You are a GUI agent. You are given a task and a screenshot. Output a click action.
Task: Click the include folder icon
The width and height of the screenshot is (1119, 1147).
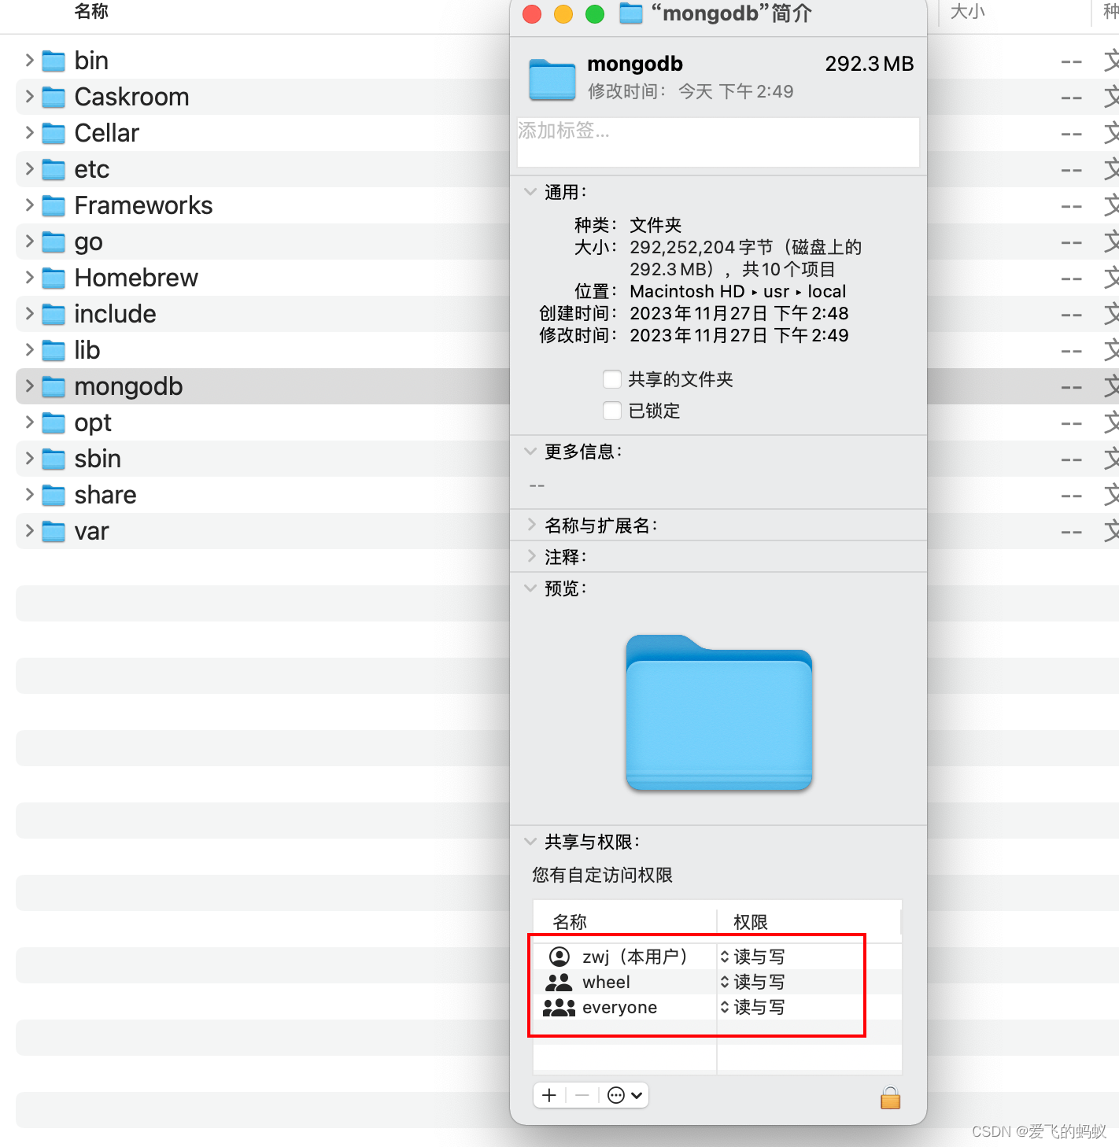[x=54, y=314]
